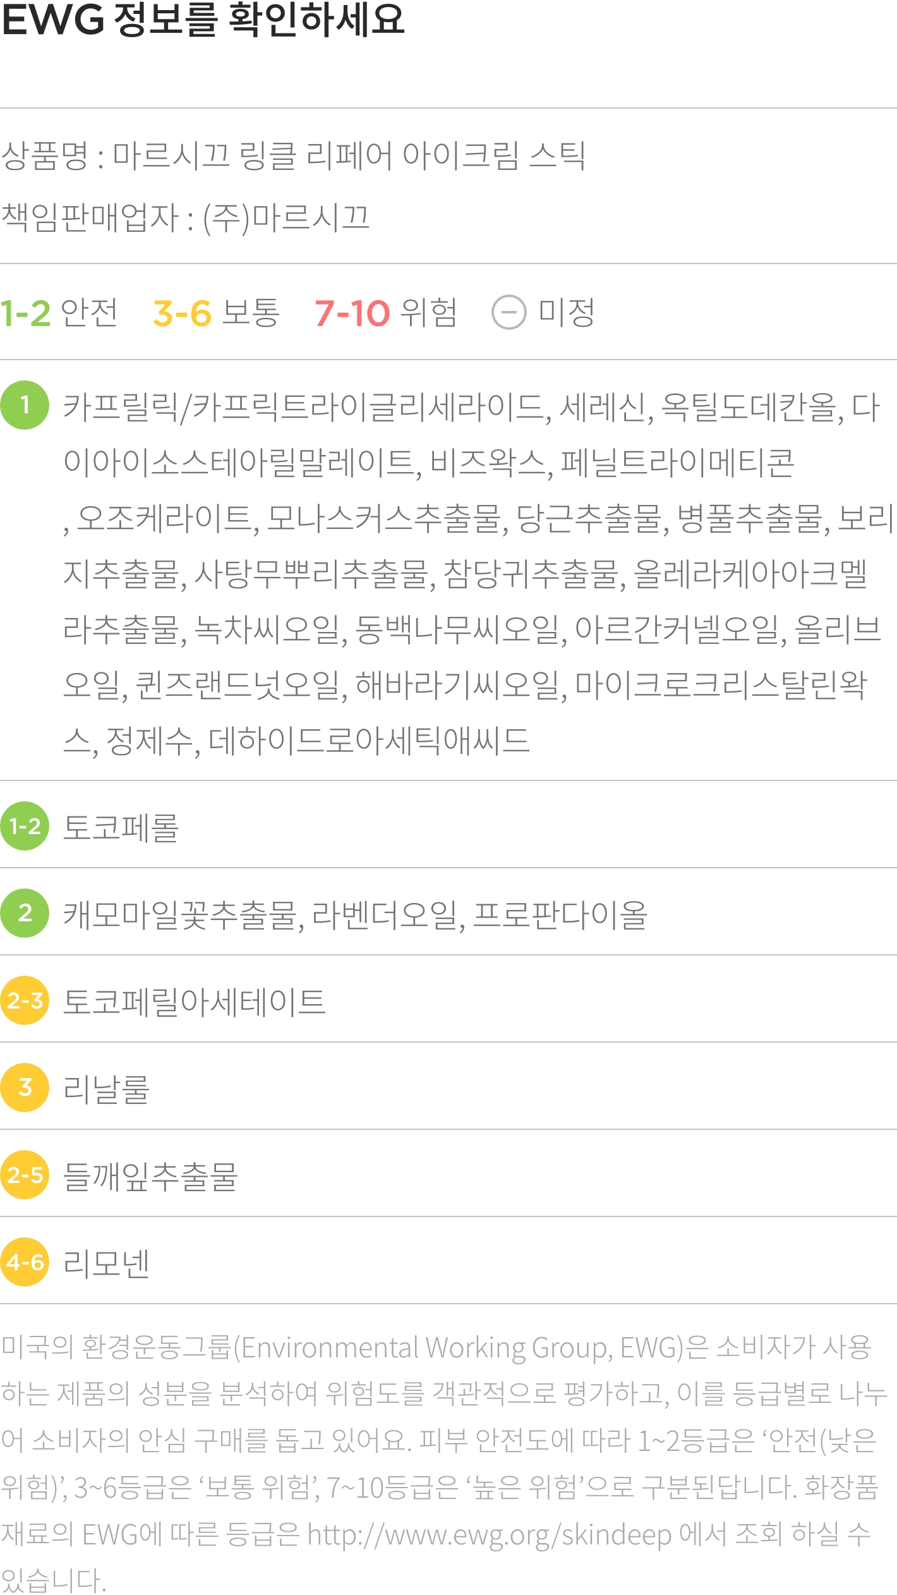This screenshot has height=1595, width=897.
Task: Click the yellow 4-6 grade badge
Action: point(25,1262)
